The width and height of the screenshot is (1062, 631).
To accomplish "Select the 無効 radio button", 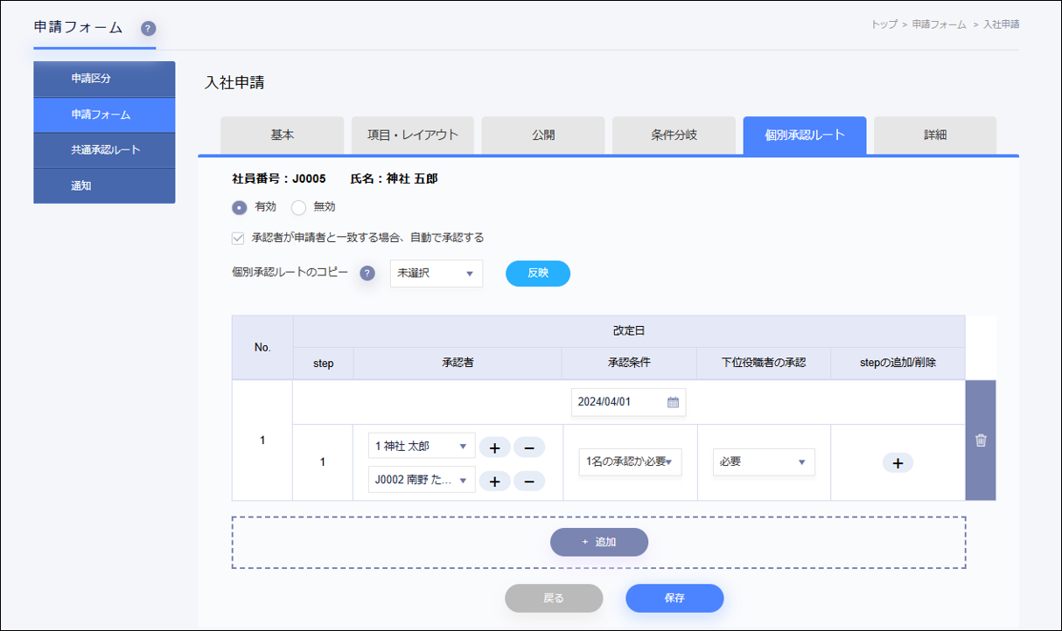I will tap(298, 208).
